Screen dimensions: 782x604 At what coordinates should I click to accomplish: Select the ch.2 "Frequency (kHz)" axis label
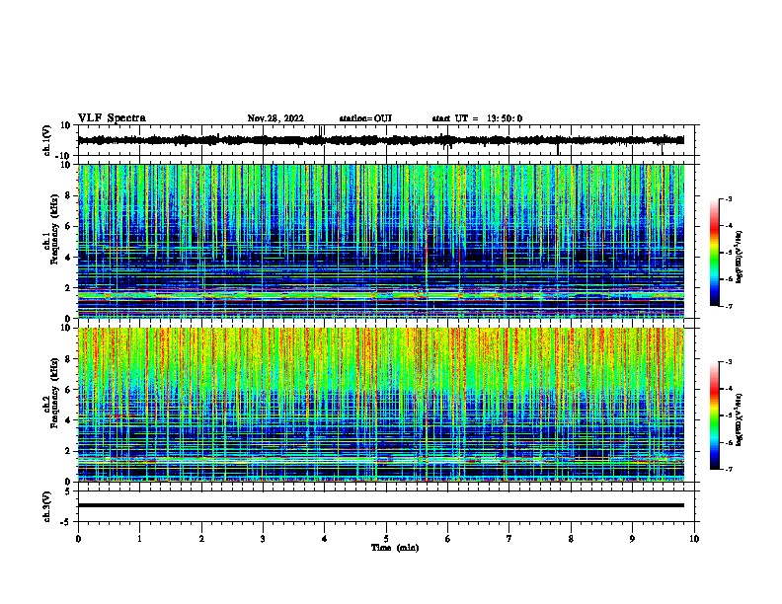click(54, 393)
